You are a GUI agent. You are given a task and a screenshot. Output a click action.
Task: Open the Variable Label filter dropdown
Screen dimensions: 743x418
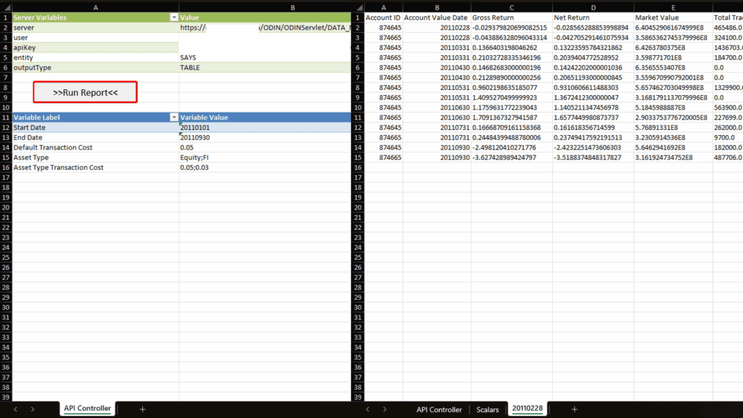click(x=173, y=118)
